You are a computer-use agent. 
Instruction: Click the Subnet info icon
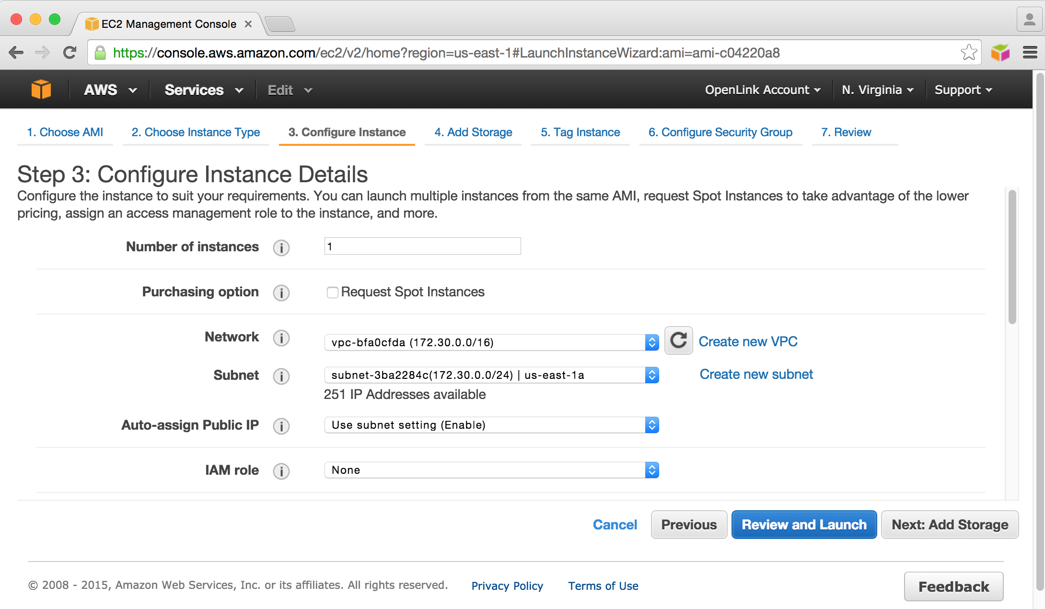tap(281, 376)
